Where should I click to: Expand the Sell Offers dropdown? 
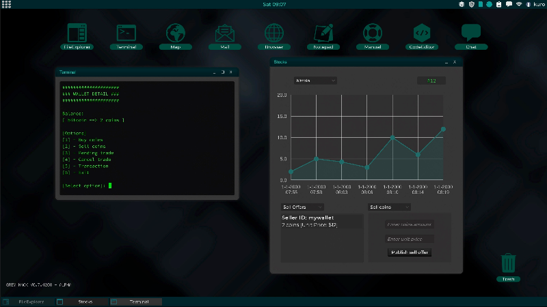pos(302,207)
